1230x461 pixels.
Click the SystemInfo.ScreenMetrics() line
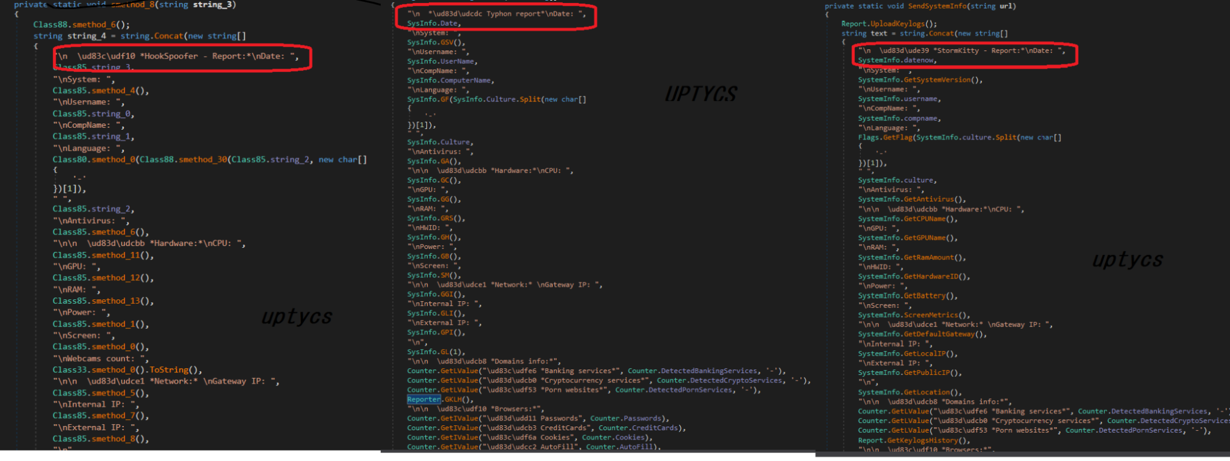pyautogui.click(x=914, y=315)
